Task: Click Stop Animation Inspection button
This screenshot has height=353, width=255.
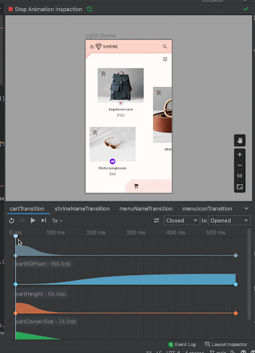Action: click(x=45, y=9)
